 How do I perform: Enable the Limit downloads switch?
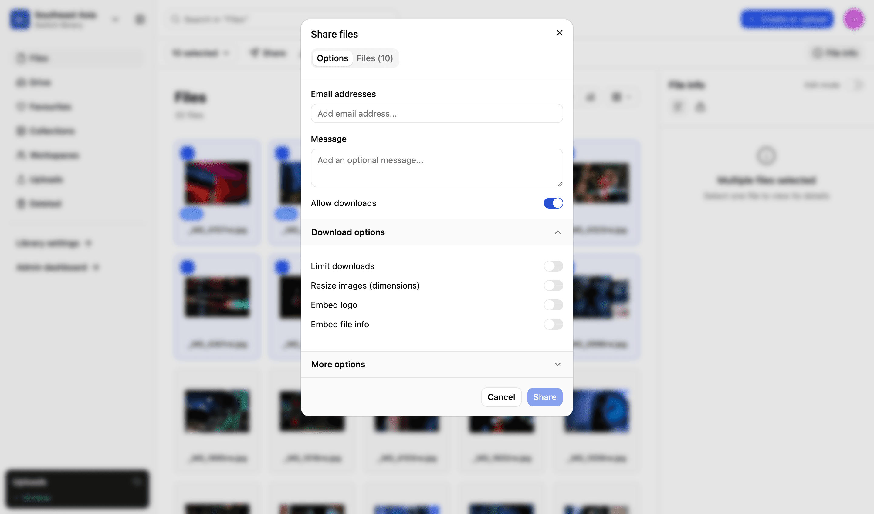click(553, 266)
